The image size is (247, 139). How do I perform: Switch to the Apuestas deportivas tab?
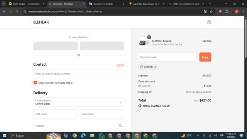[147, 4]
